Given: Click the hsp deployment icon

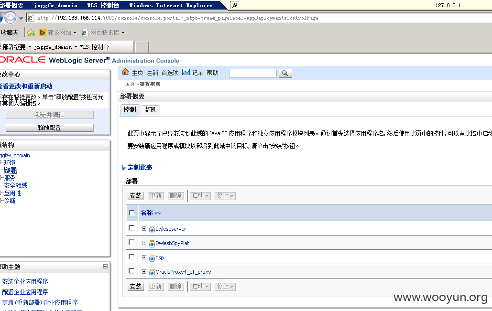Looking at the screenshot, I should (152, 258).
